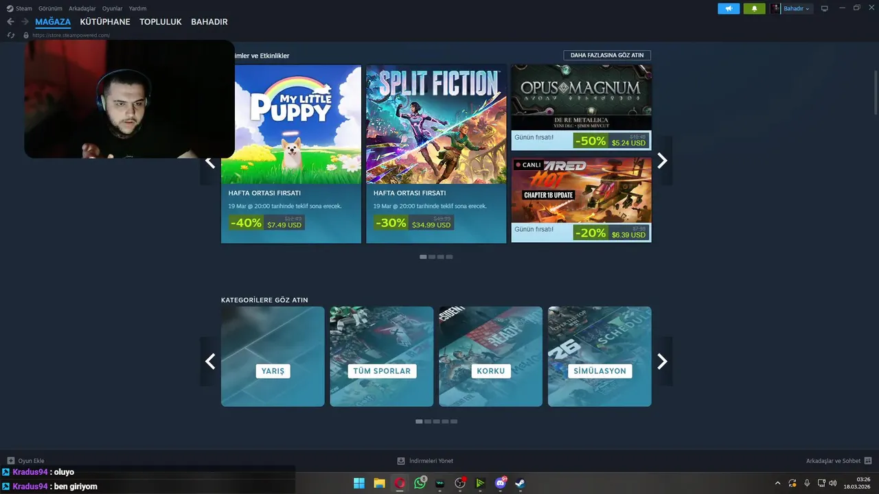879x494 pixels.
Task: Select last featured carousel page dot
Action: (449, 257)
